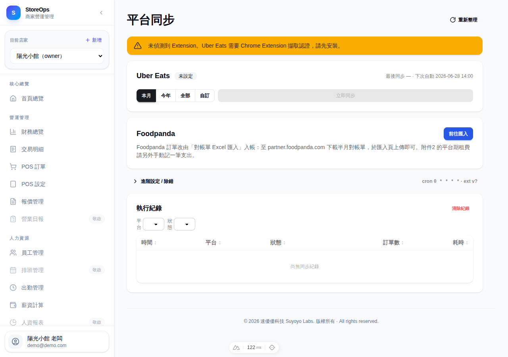Click the warning triangle icon in banner
The width and height of the screenshot is (508, 357).
coord(138,46)
